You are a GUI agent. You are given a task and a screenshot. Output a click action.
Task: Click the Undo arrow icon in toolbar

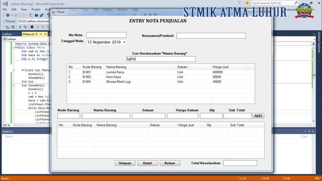click(48, 15)
